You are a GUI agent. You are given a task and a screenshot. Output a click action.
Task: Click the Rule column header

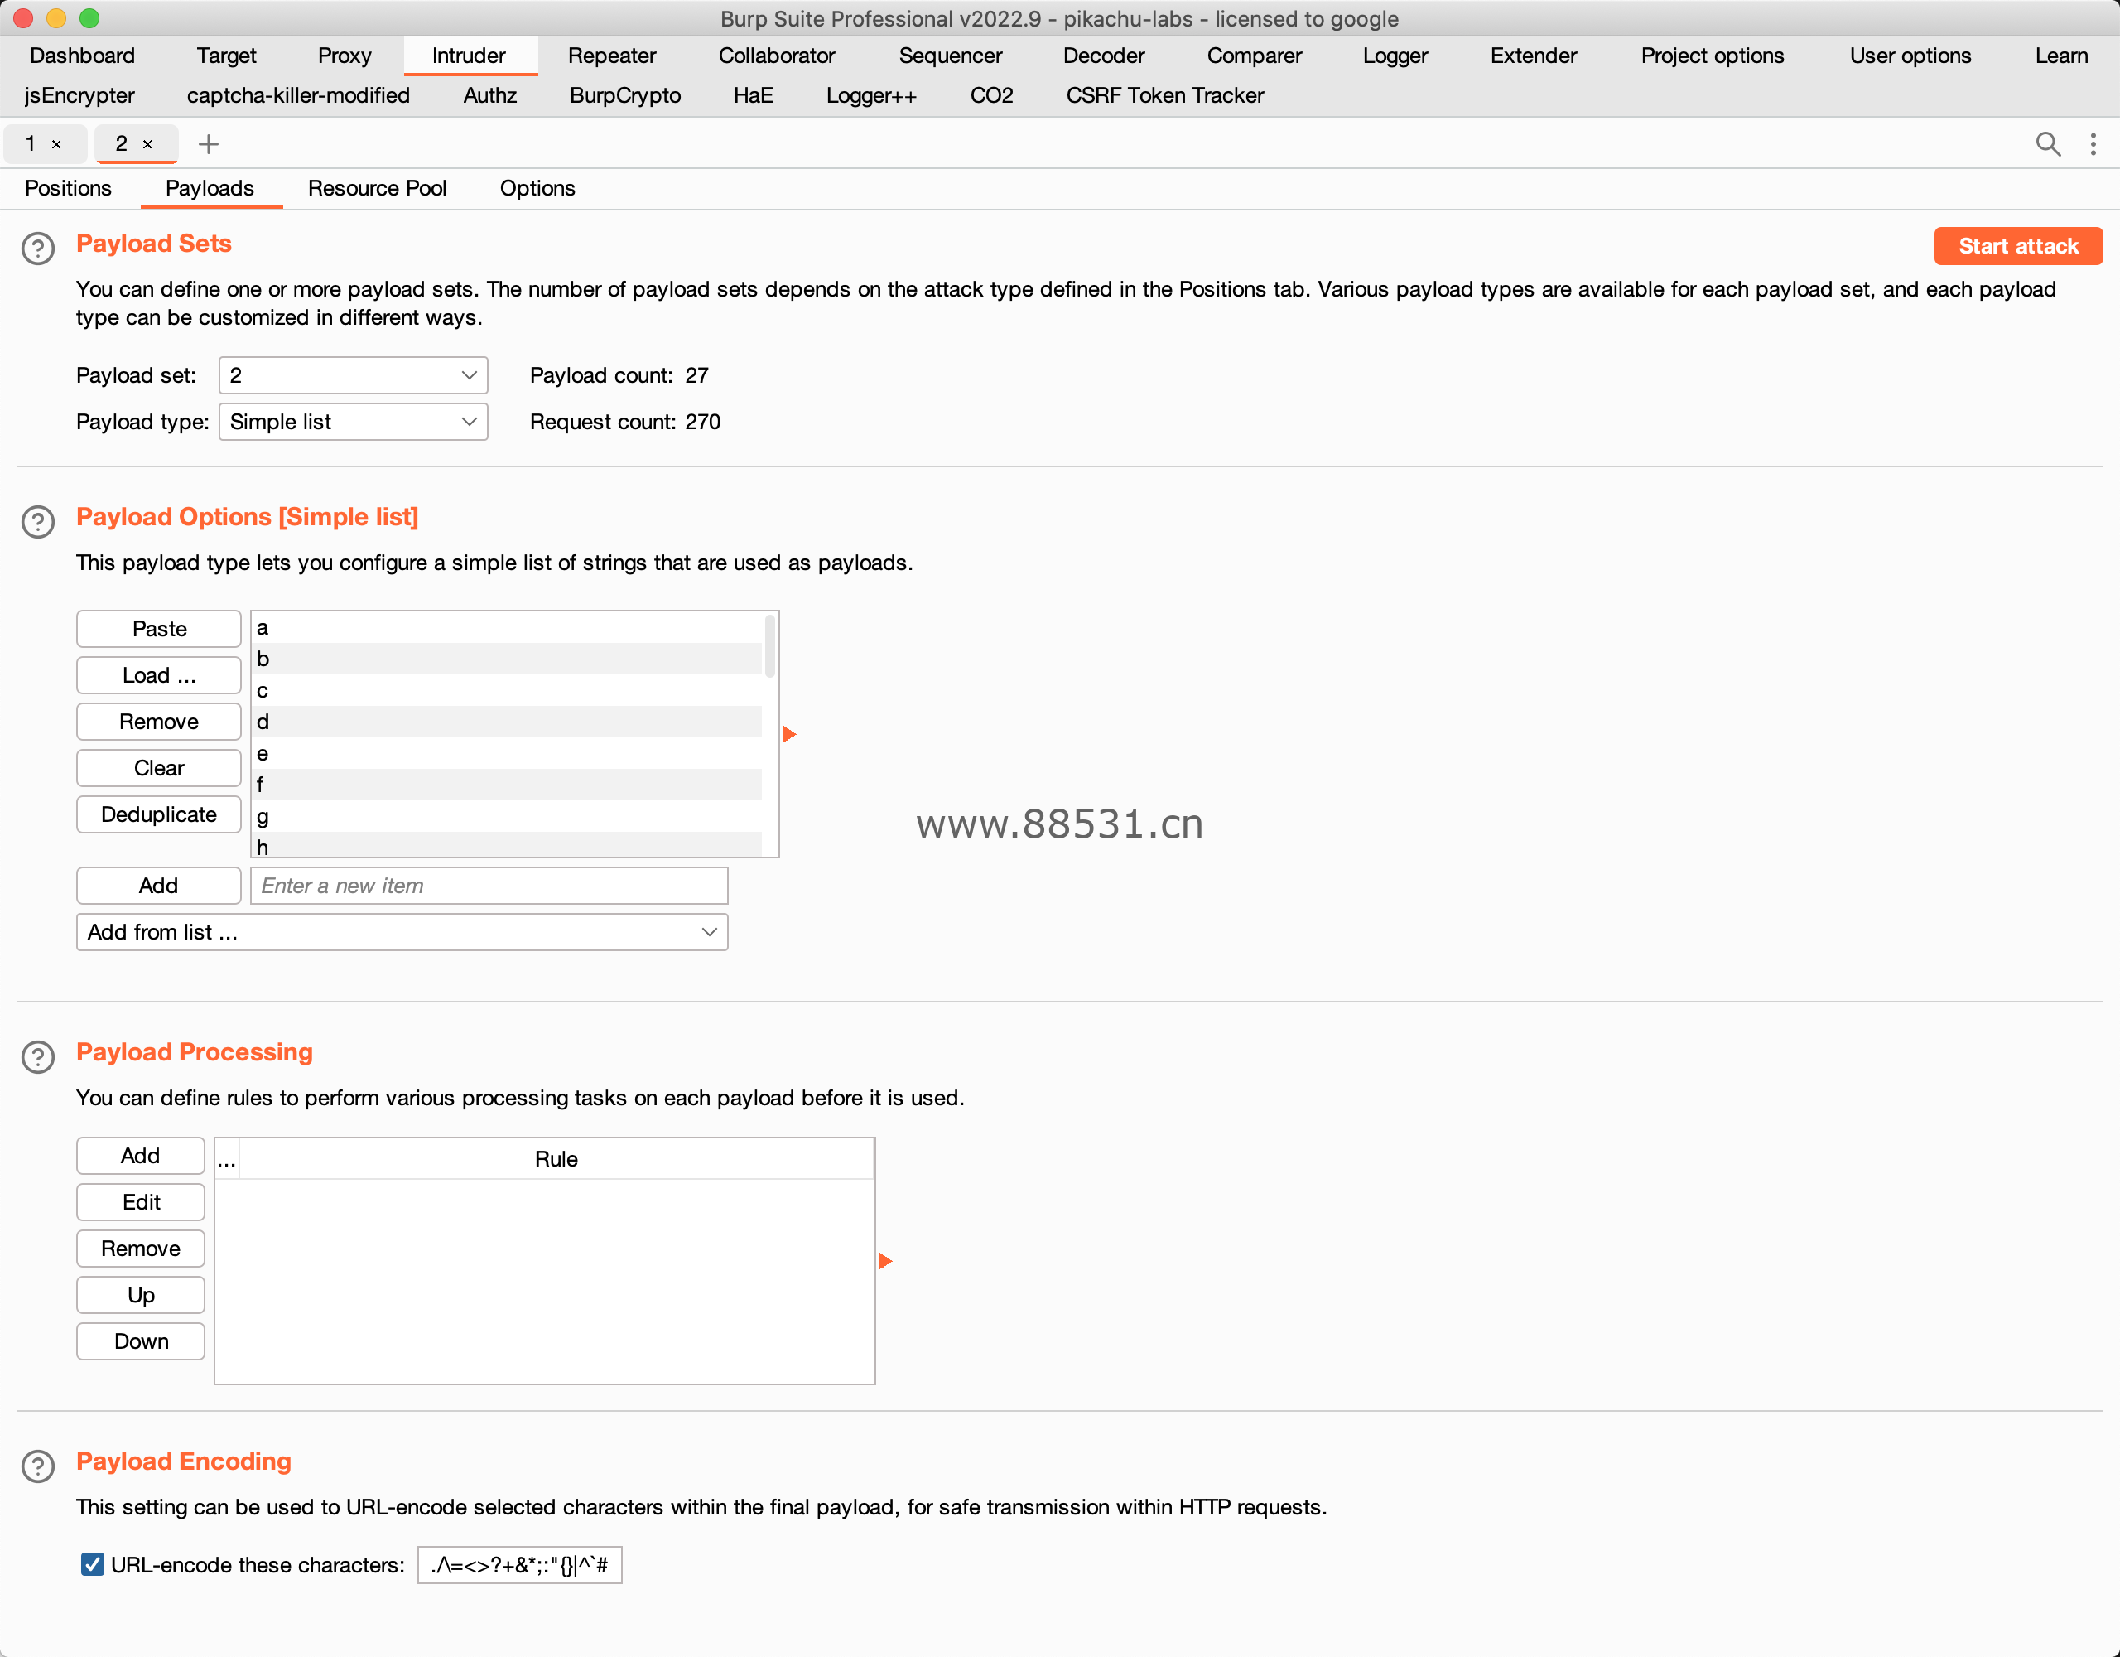[556, 1159]
